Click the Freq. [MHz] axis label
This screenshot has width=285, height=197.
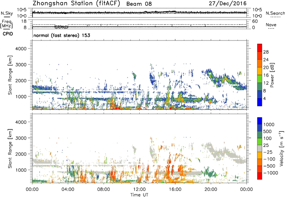click(x=6, y=24)
